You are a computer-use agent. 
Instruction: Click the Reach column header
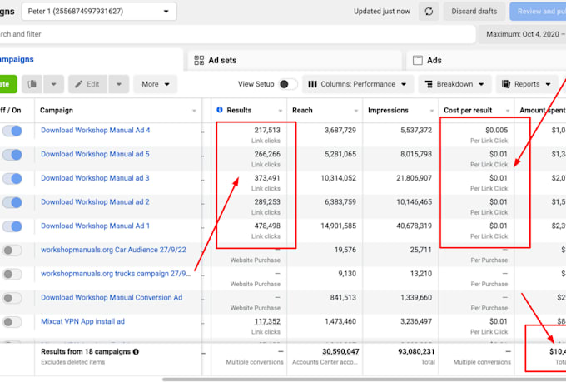click(x=302, y=110)
